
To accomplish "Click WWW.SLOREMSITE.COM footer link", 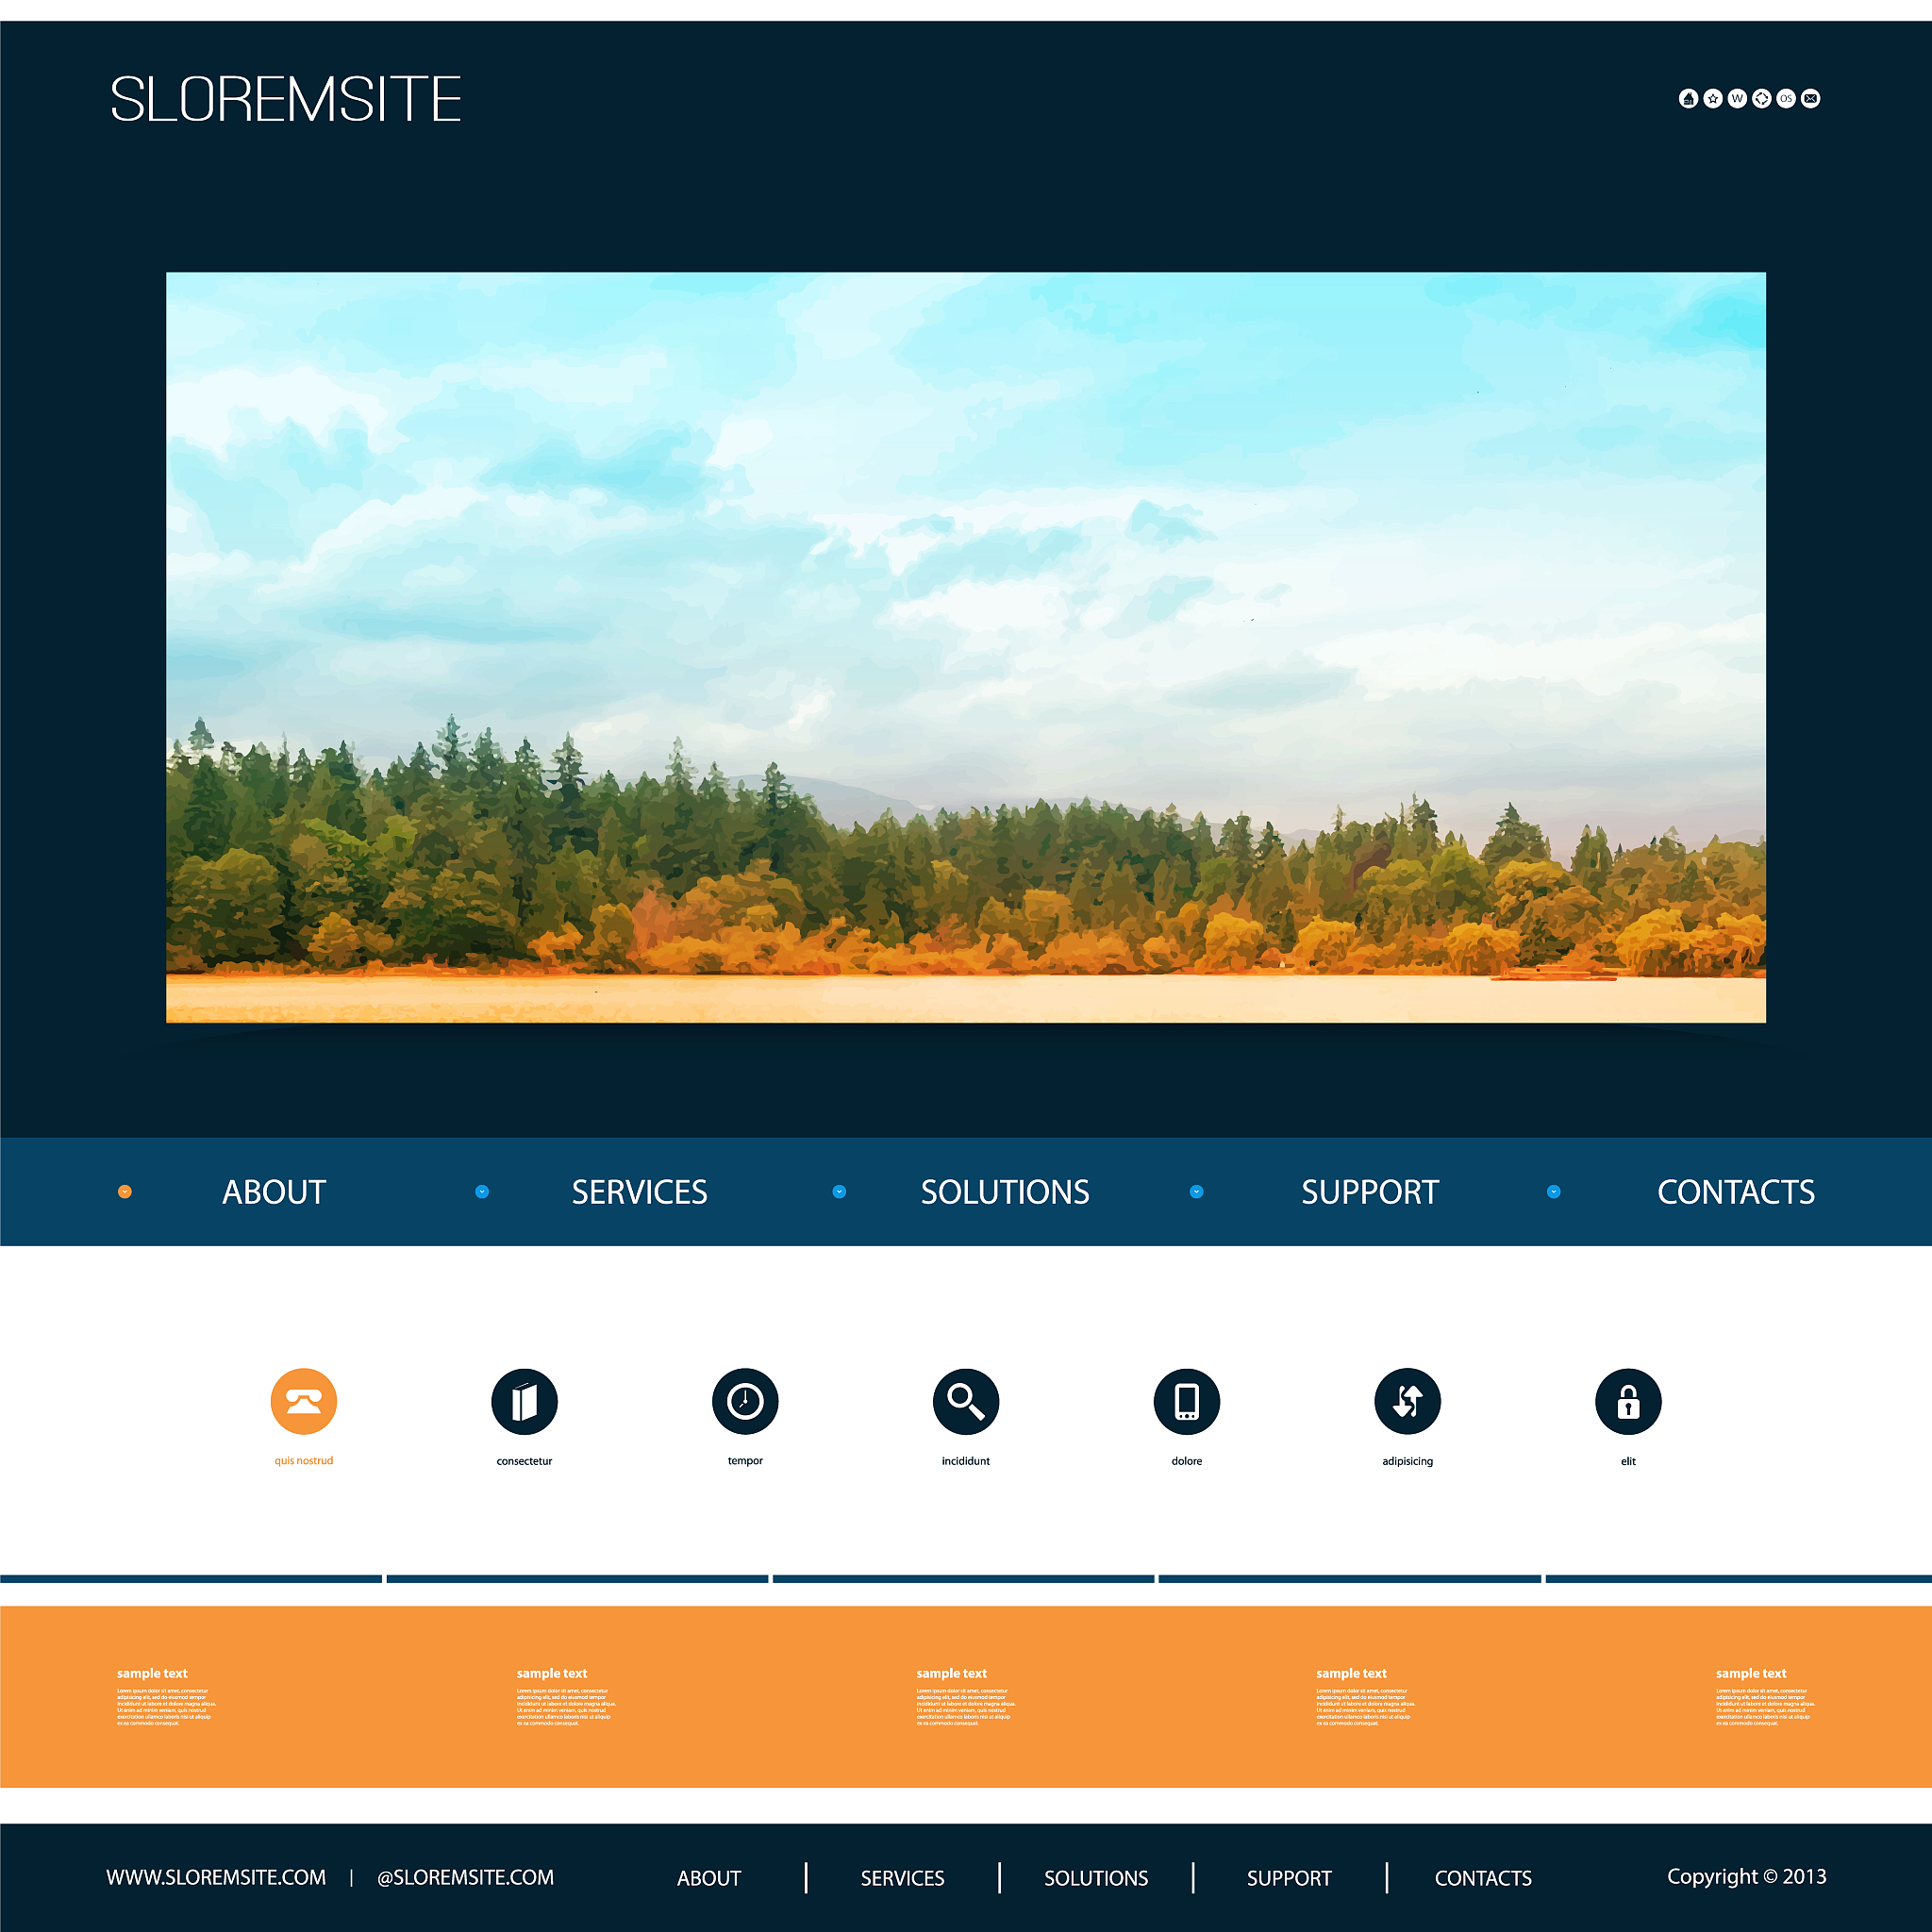I will (x=216, y=1877).
